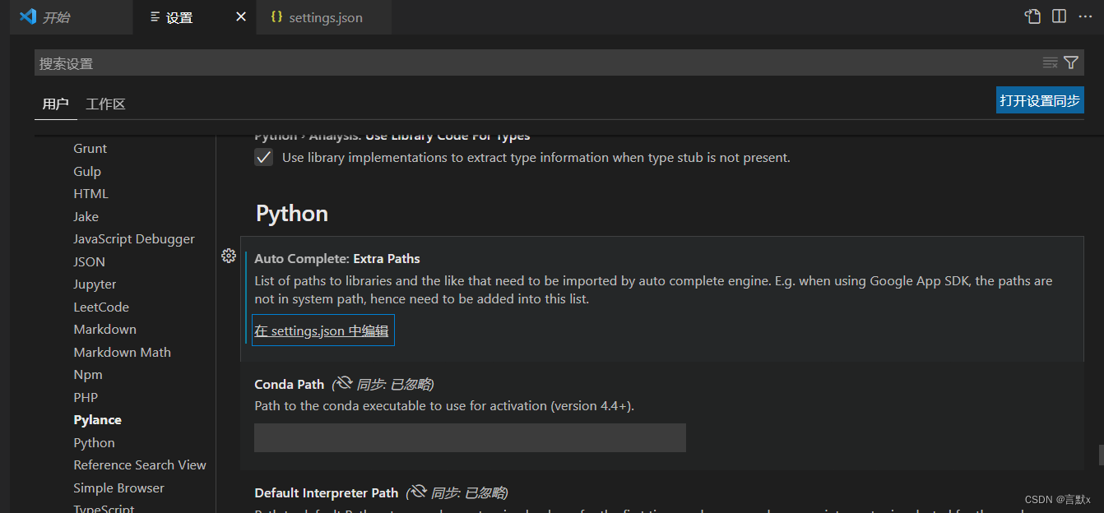
Task: Click Conda Path description text
Action: tap(444, 405)
